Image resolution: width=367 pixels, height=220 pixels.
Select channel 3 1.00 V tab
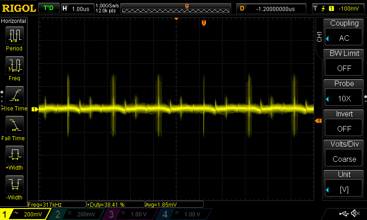(131, 214)
